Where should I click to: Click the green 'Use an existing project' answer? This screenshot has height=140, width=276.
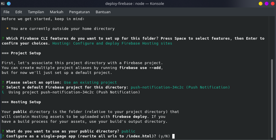point(90,83)
